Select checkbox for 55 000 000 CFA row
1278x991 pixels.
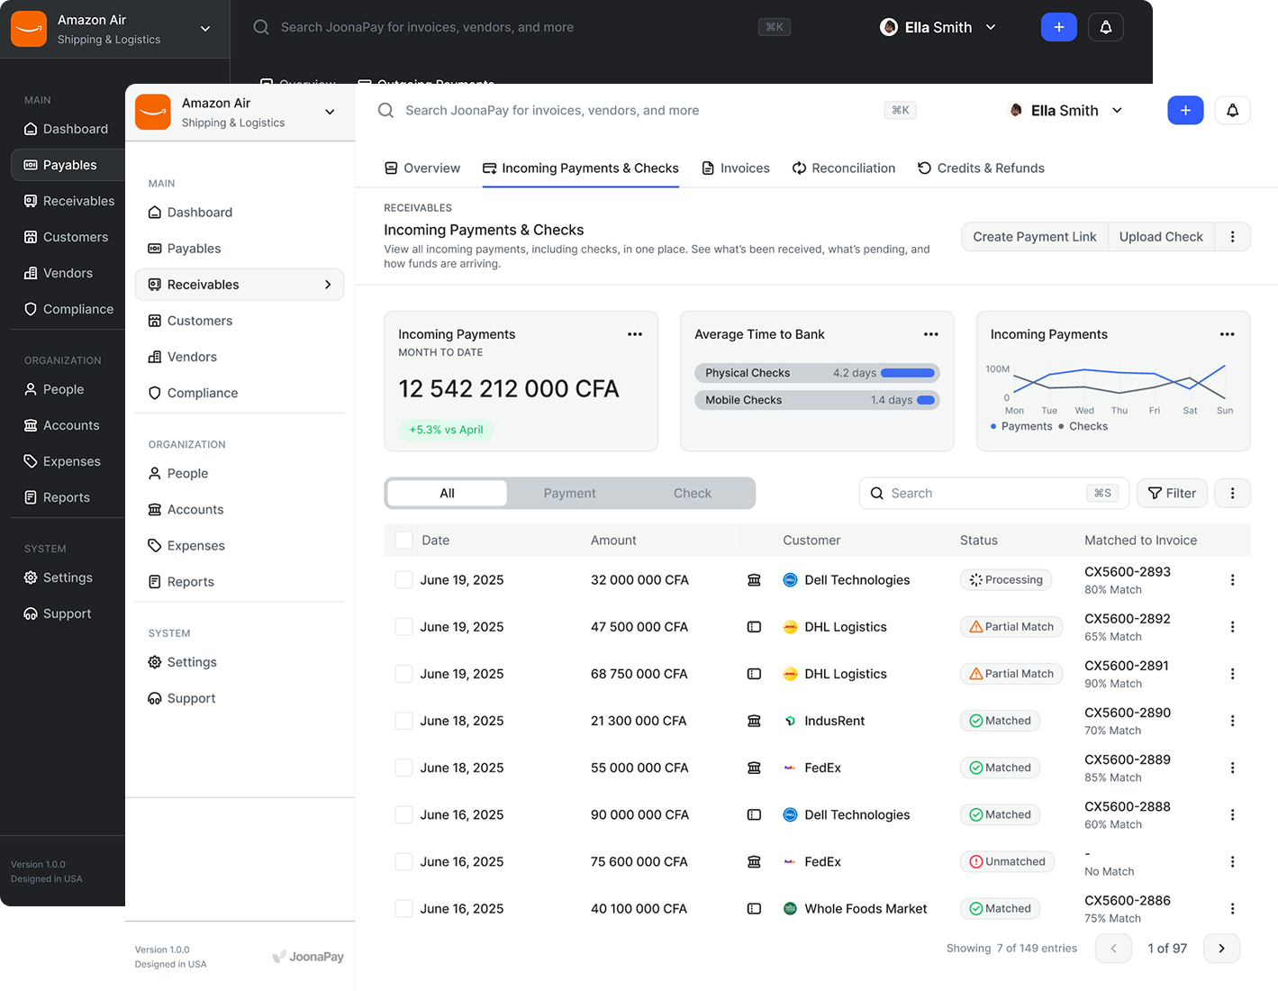tap(403, 768)
